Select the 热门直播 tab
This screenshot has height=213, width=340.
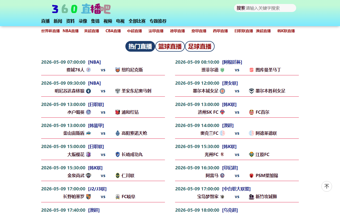click(140, 46)
